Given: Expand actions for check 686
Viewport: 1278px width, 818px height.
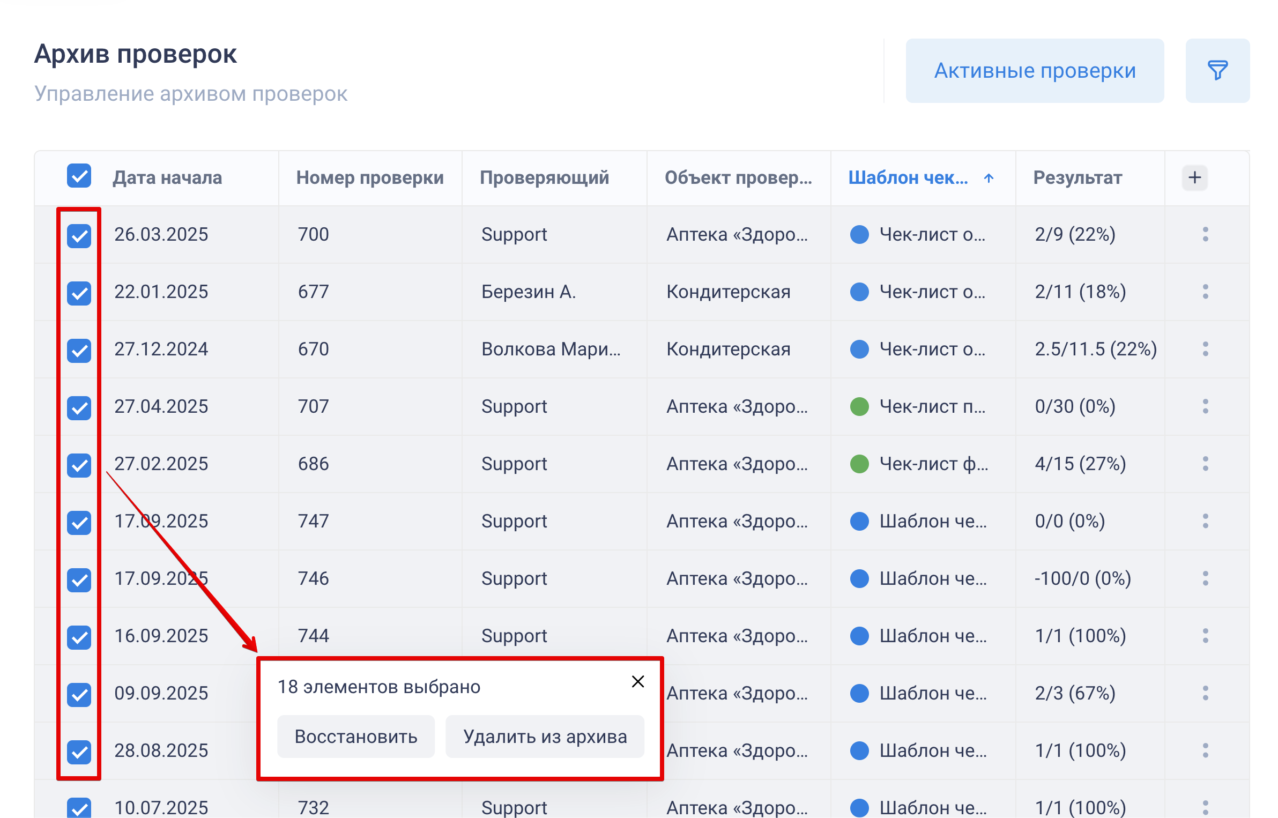Looking at the screenshot, I should point(1205,464).
